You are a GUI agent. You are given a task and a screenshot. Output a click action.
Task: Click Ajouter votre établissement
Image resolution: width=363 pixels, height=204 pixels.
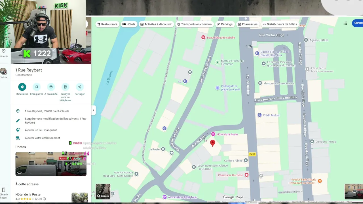51,138
